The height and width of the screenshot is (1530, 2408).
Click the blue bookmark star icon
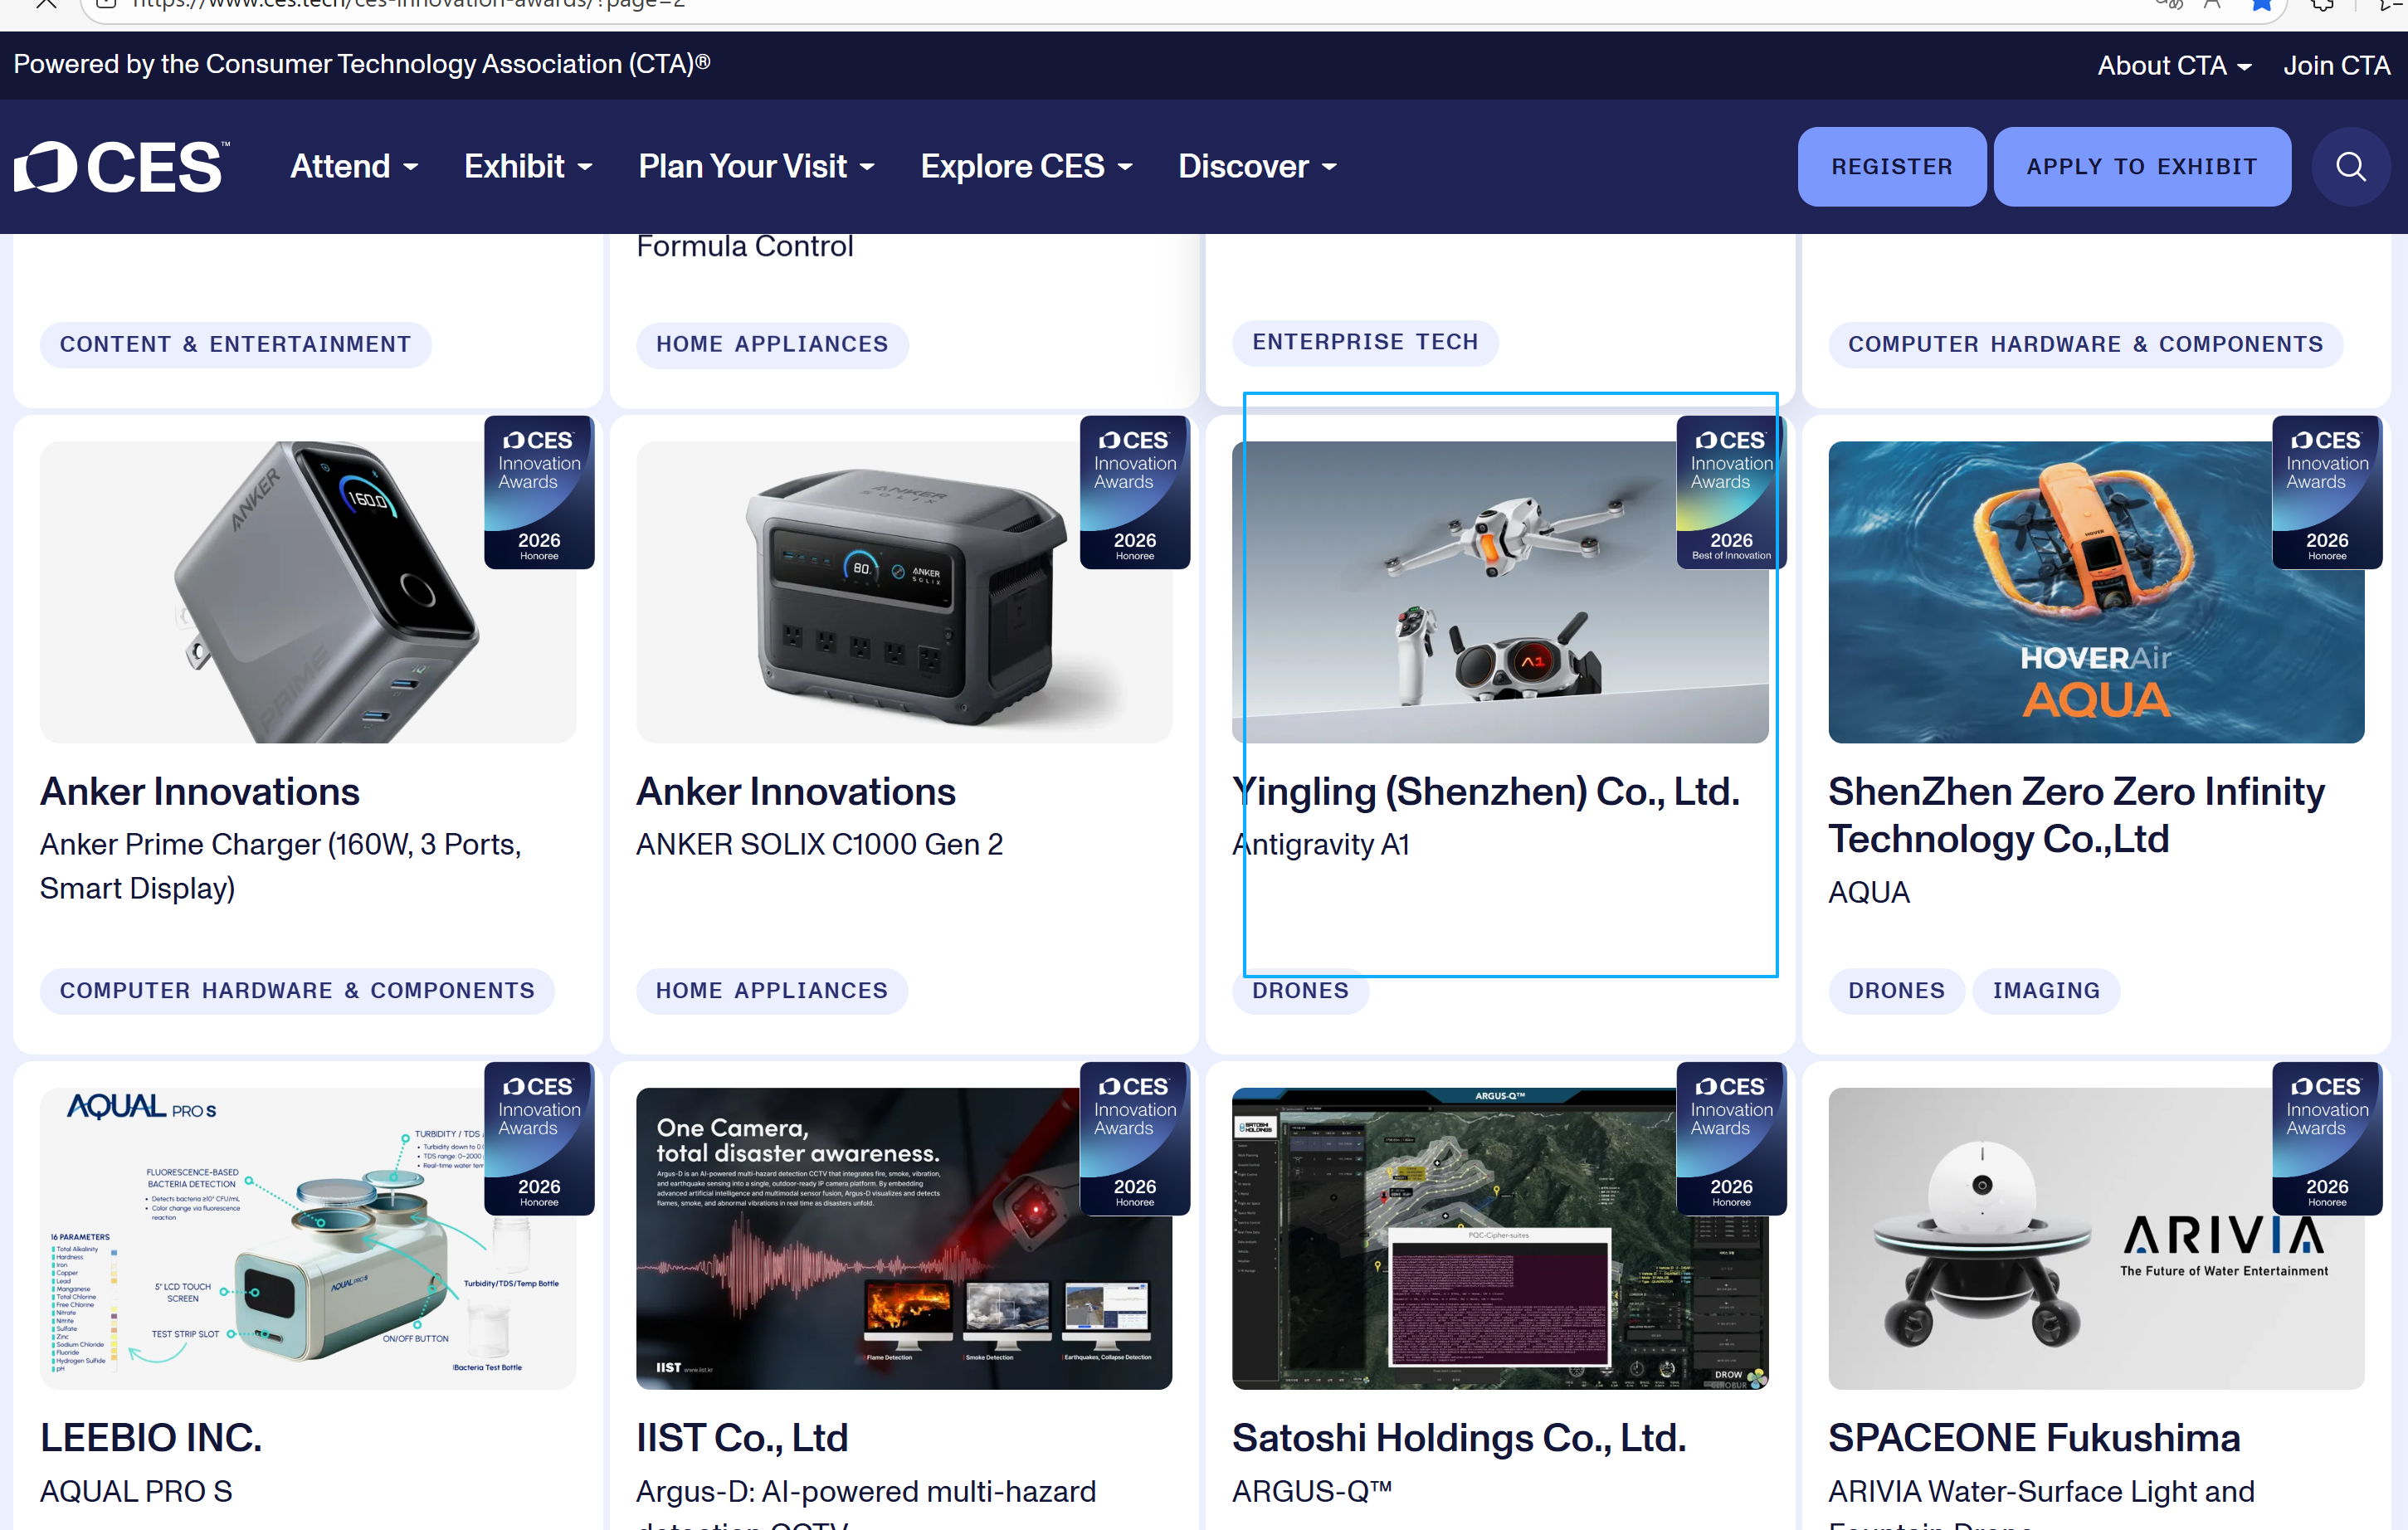[2261, 5]
